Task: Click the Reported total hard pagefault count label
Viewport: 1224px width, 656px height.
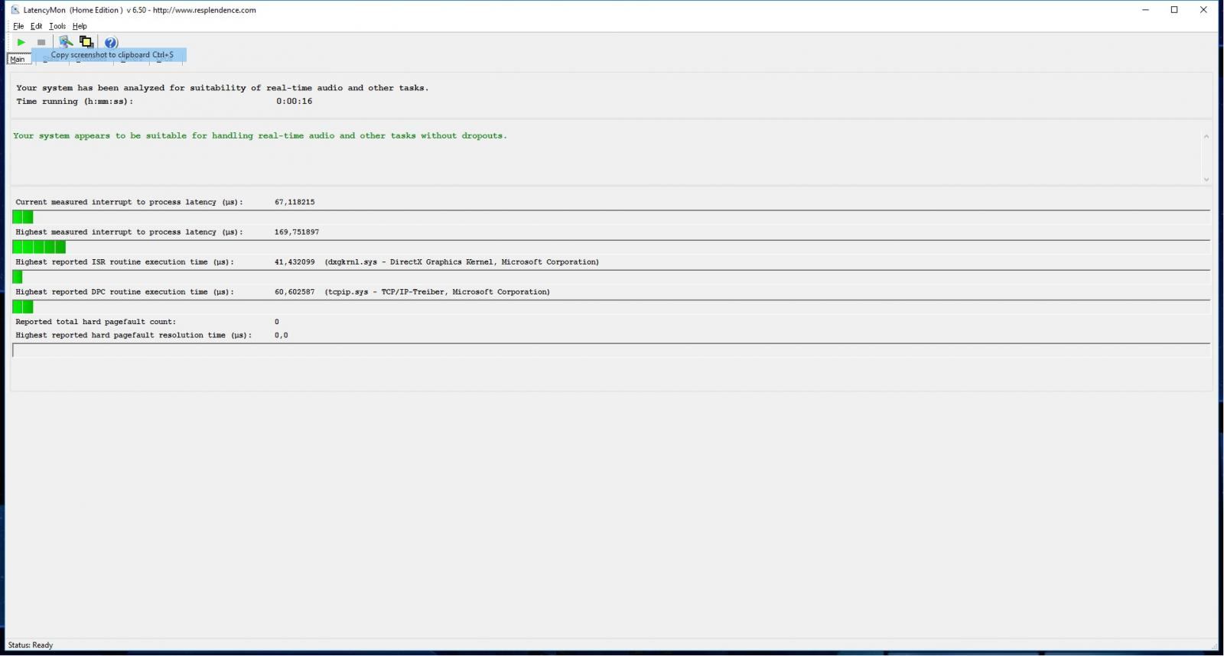Action: 96,322
